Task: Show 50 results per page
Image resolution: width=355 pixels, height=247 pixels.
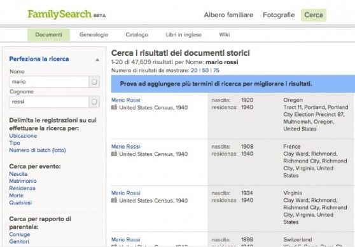Action: pos(205,70)
